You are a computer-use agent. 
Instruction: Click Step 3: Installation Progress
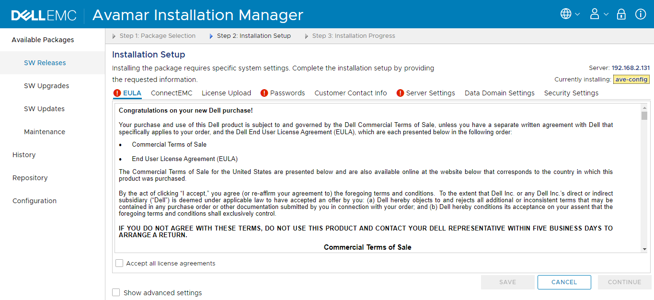[x=354, y=36]
